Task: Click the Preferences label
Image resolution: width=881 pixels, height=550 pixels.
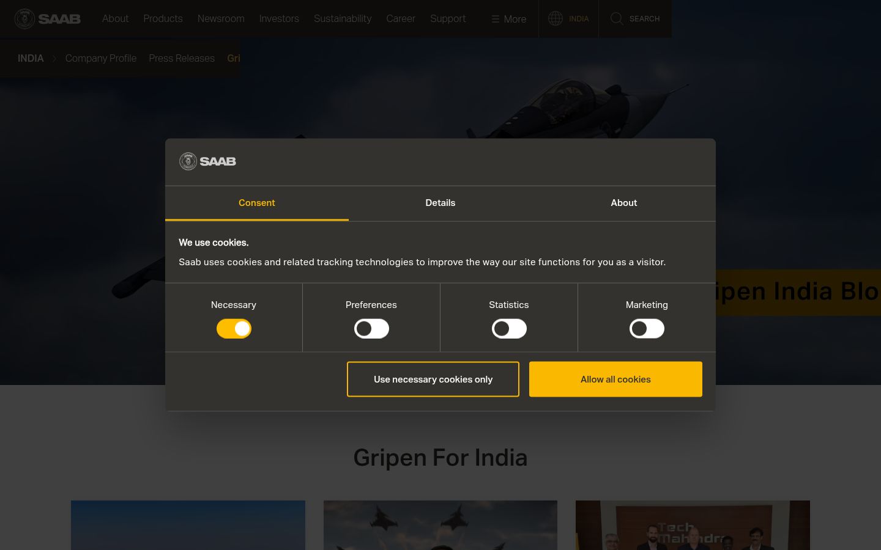Action: pyautogui.click(x=371, y=305)
